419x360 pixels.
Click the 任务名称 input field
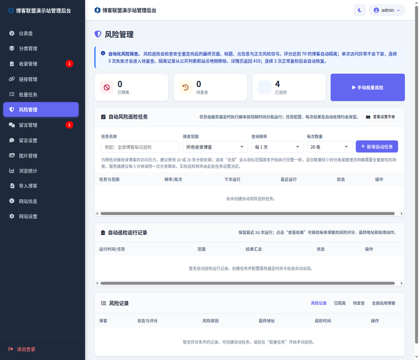[140, 147]
